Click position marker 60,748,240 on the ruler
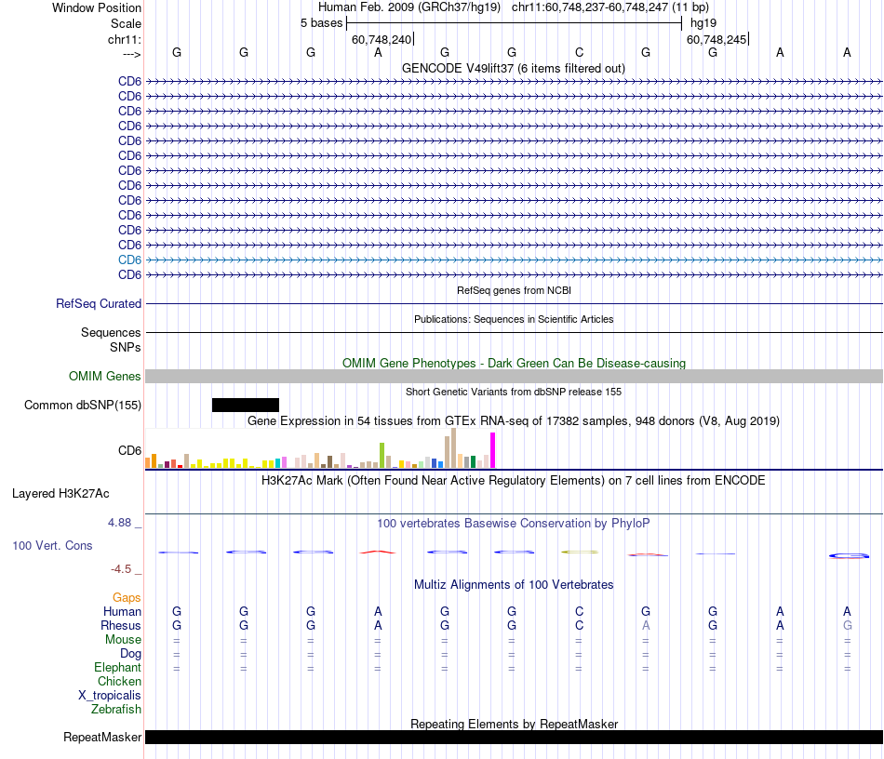Image resolution: width=884 pixels, height=759 pixels. point(382,39)
